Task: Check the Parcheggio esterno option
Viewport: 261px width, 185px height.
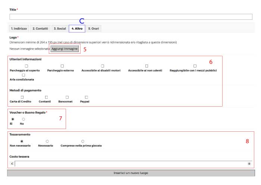Action: (62, 66)
